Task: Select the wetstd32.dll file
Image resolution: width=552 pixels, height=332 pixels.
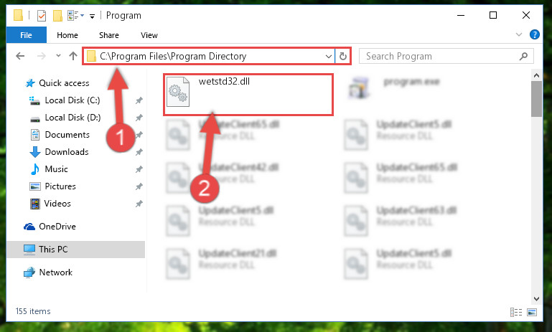Action: coord(248,94)
